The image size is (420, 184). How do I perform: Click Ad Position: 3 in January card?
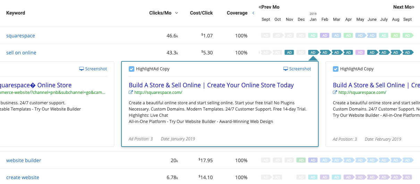141,139
